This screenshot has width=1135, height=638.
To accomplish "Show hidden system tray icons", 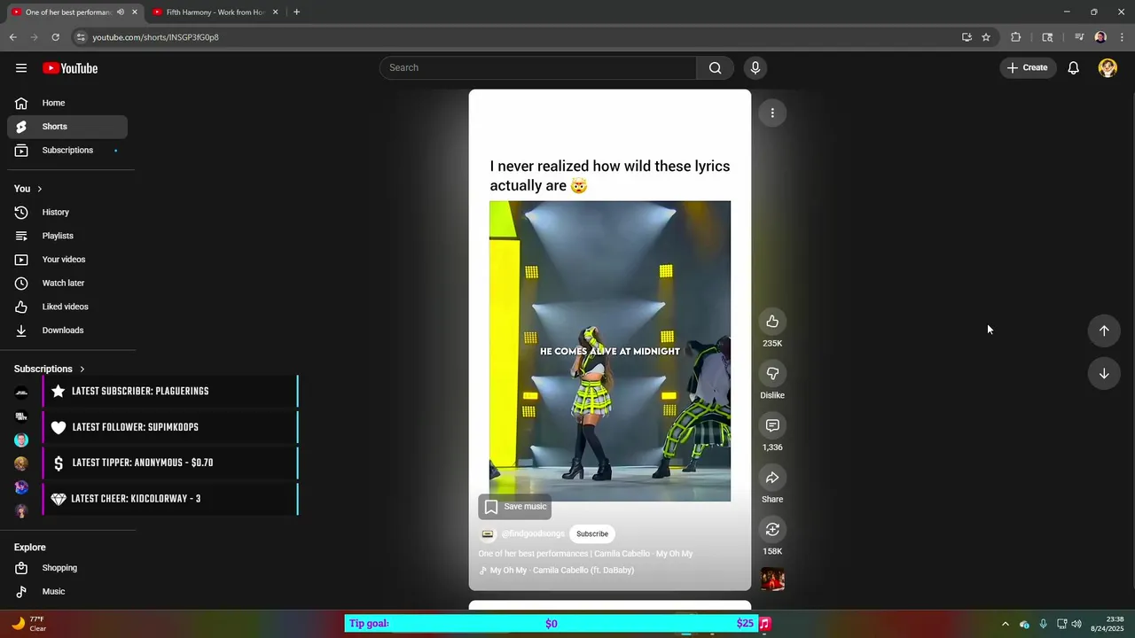I will pyautogui.click(x=1005, y=624).
